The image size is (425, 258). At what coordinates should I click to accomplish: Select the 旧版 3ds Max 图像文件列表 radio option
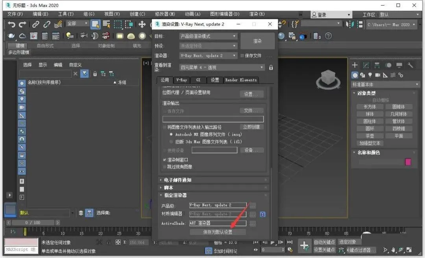click(x=171, y=141)
